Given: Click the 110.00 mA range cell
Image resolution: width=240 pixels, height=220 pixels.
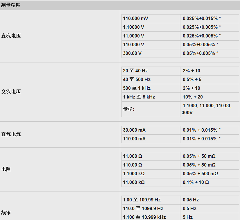Looking at the screenshot, I should tap(134, 139).
